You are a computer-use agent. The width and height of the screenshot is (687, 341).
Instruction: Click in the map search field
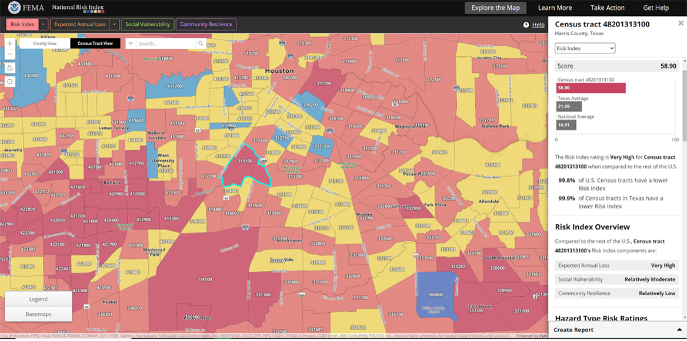pos(165,43)
